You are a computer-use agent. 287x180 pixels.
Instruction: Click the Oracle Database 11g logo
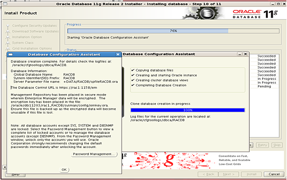(x=255, y=14)
